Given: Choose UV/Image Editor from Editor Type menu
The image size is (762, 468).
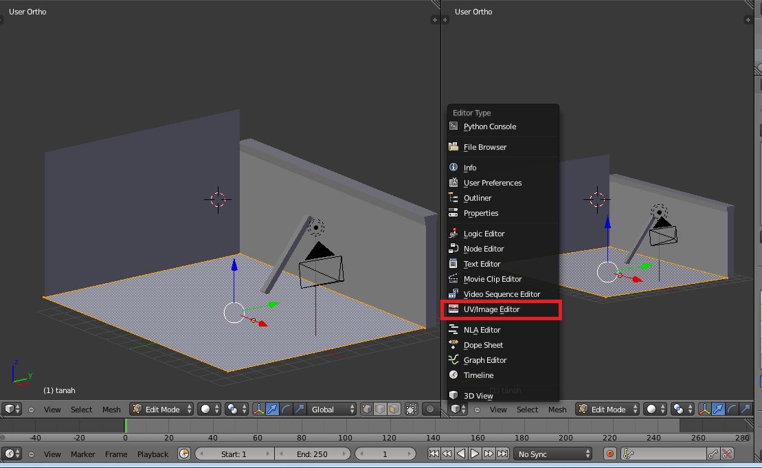Looking at the screenshot, I should click(x=503, y=309).
